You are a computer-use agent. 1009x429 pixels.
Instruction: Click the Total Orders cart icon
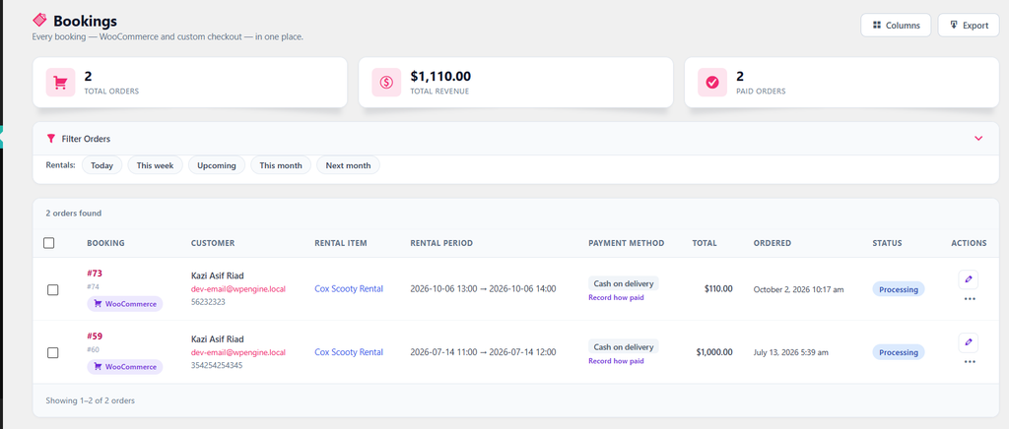point(60,83)
